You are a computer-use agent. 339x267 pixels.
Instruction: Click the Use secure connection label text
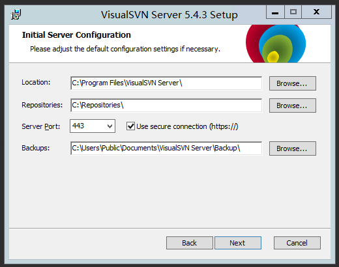[x=187, y=126]
